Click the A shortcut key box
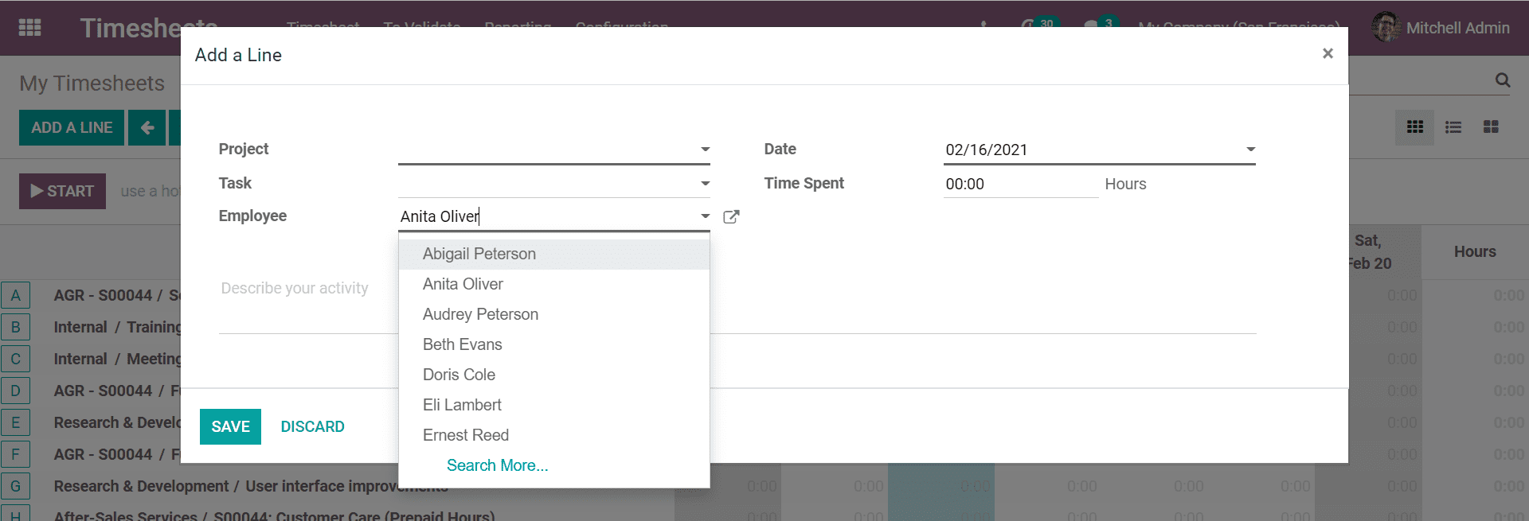This screenshot has width=1529, height=521. pyautogui.click(x=15, y=295)
